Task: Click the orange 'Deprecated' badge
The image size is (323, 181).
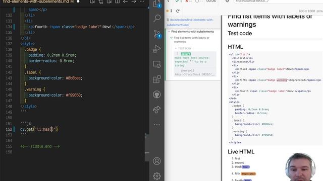Action: [248, 173]
